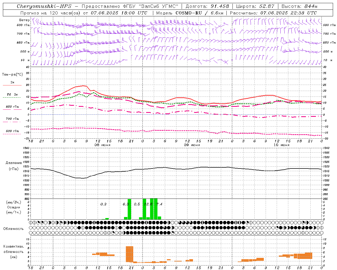
Task: Click the 0.3 precipitation total value
Action: tap(103, 204)
